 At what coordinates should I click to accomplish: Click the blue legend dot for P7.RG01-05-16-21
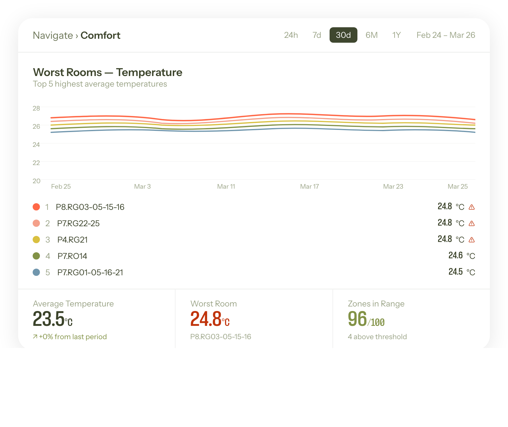point(36,272)
